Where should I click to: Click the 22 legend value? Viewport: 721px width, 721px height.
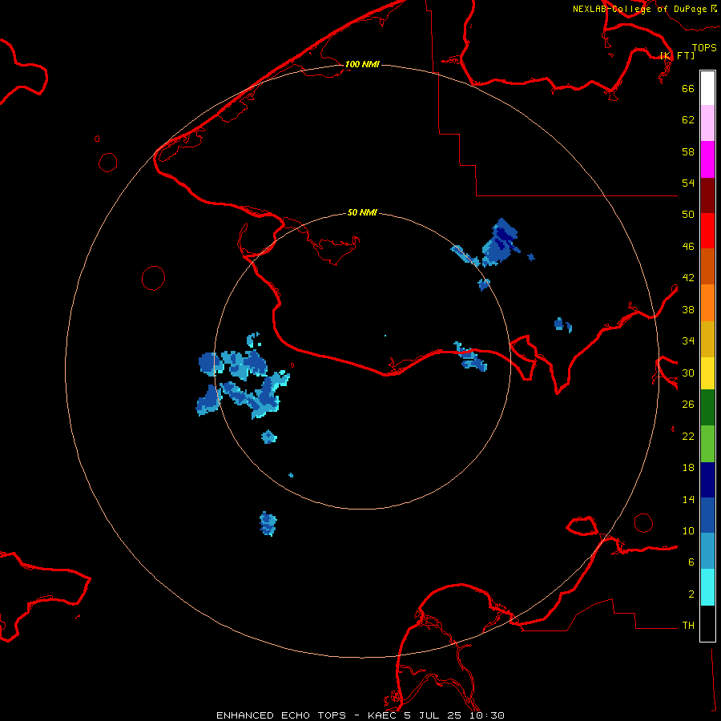688,436
